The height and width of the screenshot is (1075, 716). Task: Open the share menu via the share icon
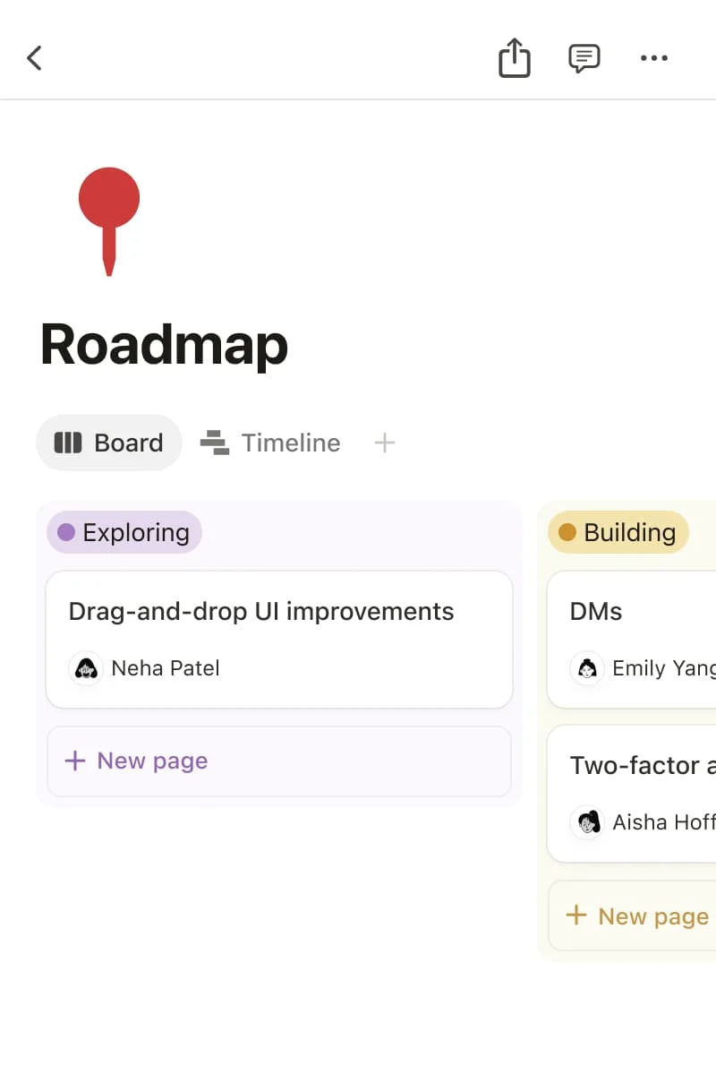click(514, 57)
